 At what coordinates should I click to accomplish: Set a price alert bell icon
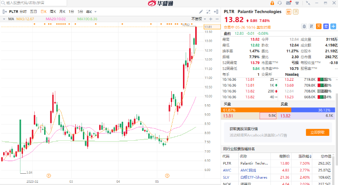pos(304,26)
